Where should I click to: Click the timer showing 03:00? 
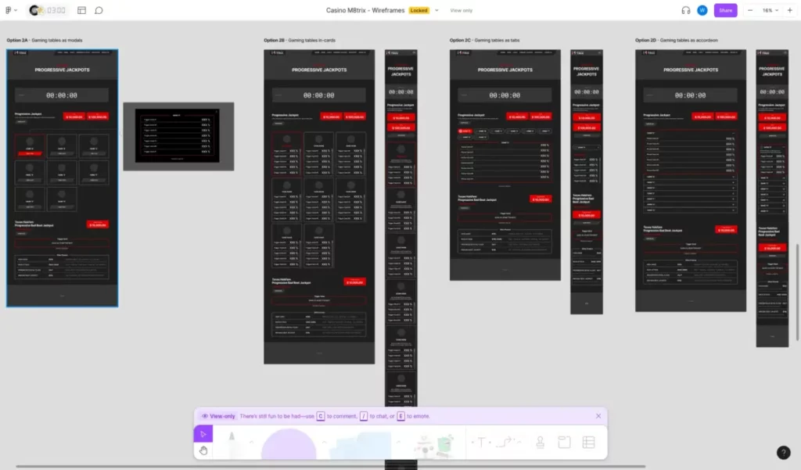(x=55, y=10)
